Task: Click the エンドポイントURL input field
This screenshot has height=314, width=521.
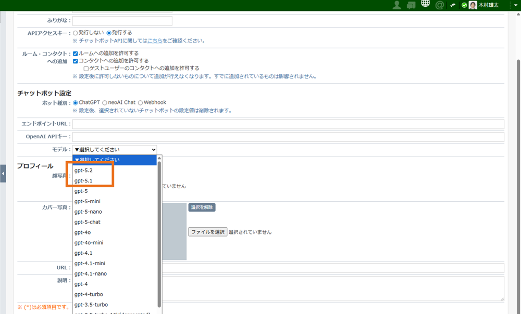Action: [x=288, y=124]
